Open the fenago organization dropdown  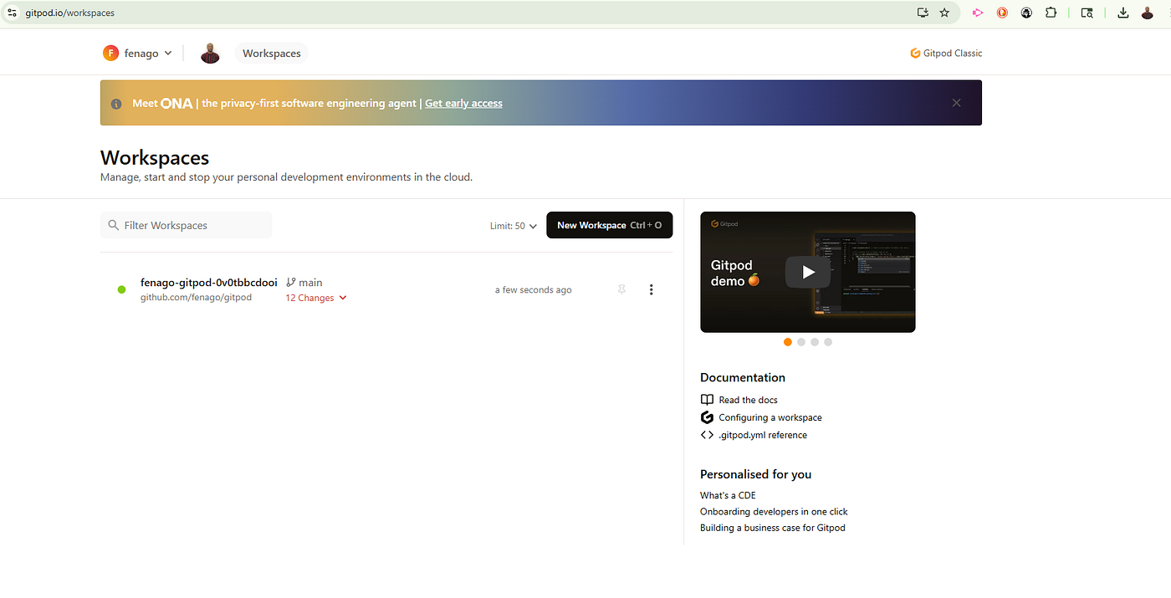[x=138, y=54]
